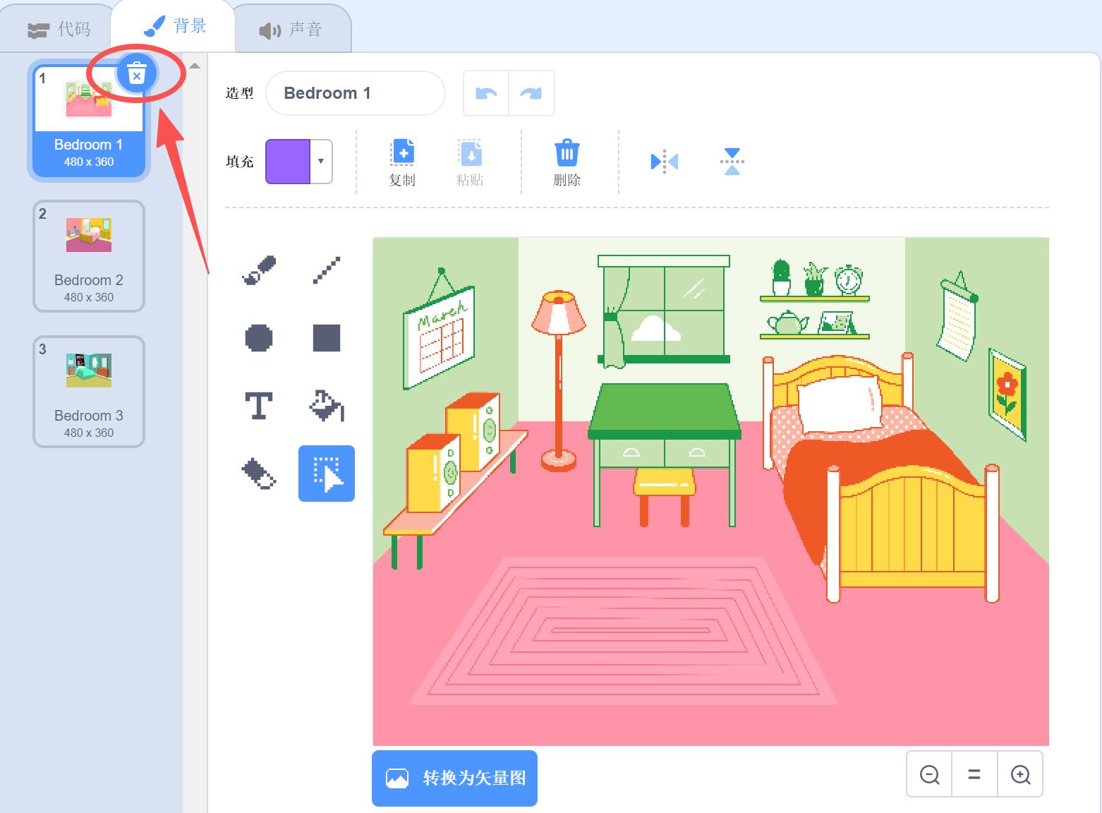Open the fill color dropdown arrow
Image resolution: width=1102 pixels, height=813 pixels.
point(321,162)
